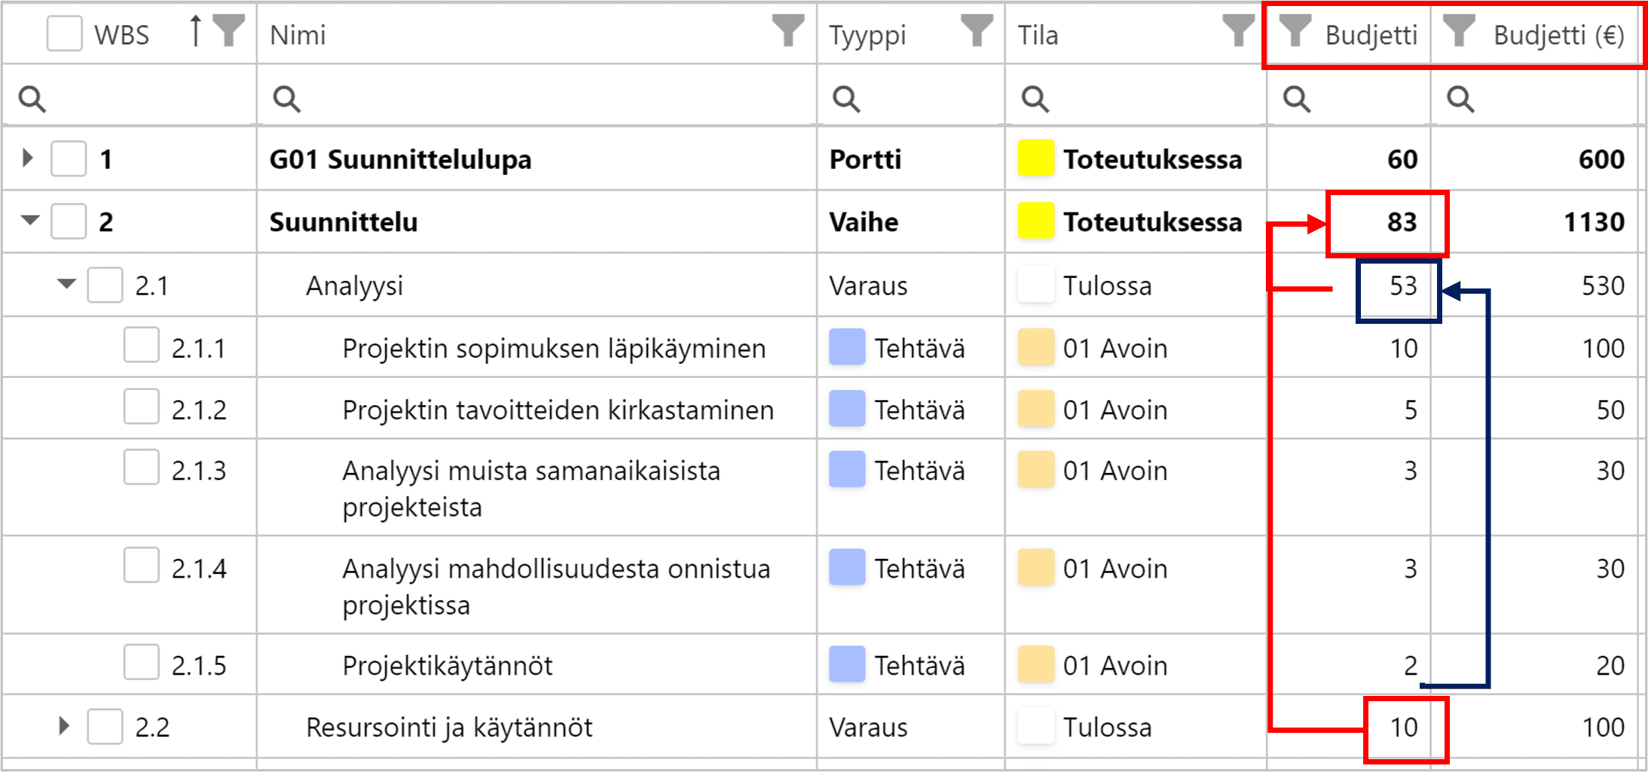Open the Tila column filter funnel
Viewport: 1648px width, 772px height.
1238,32
